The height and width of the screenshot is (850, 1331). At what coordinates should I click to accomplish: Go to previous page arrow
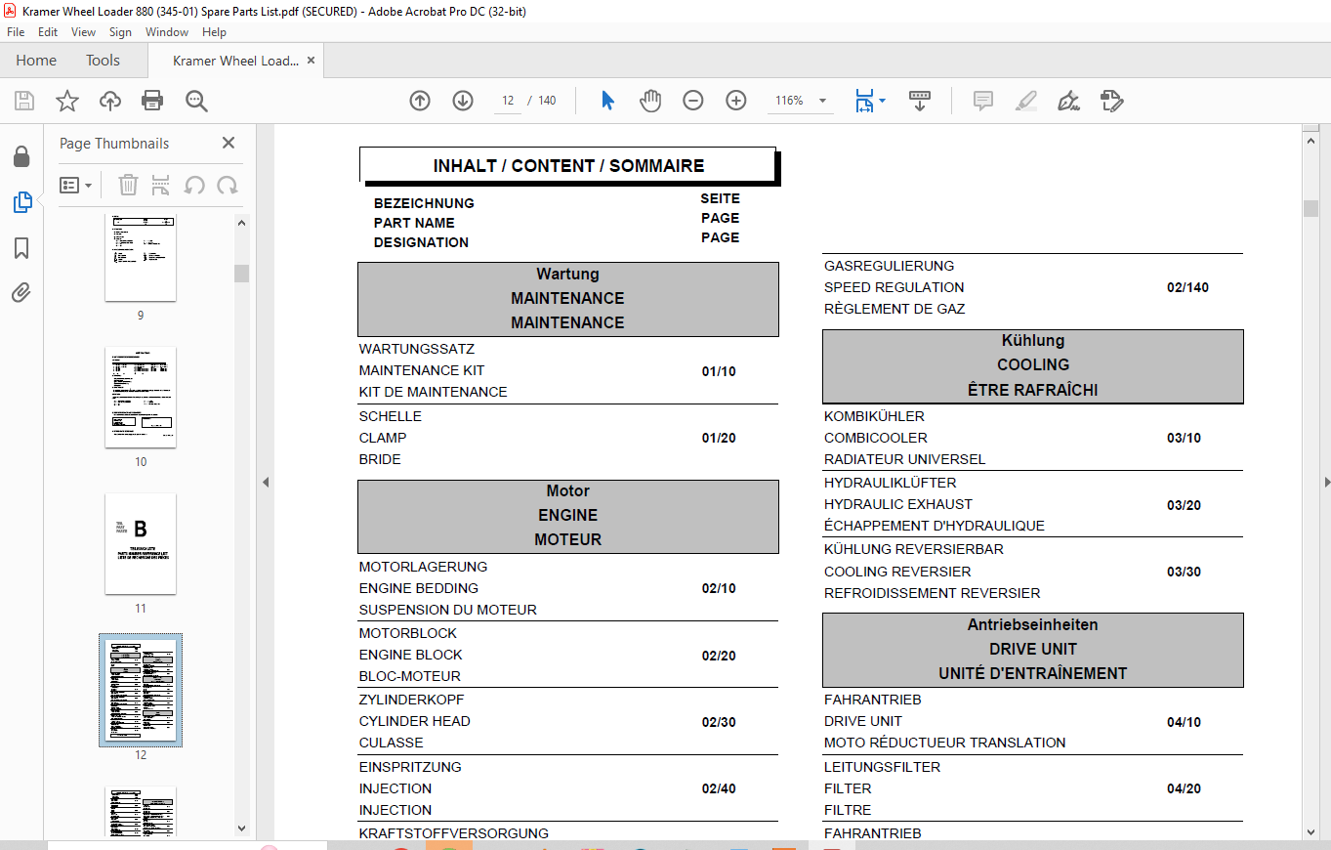pos(420,101)
